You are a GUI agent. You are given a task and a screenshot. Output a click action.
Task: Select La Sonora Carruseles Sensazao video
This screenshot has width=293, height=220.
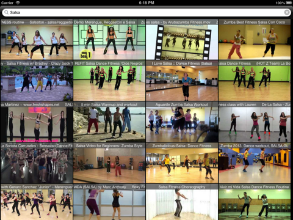[37, 163]
